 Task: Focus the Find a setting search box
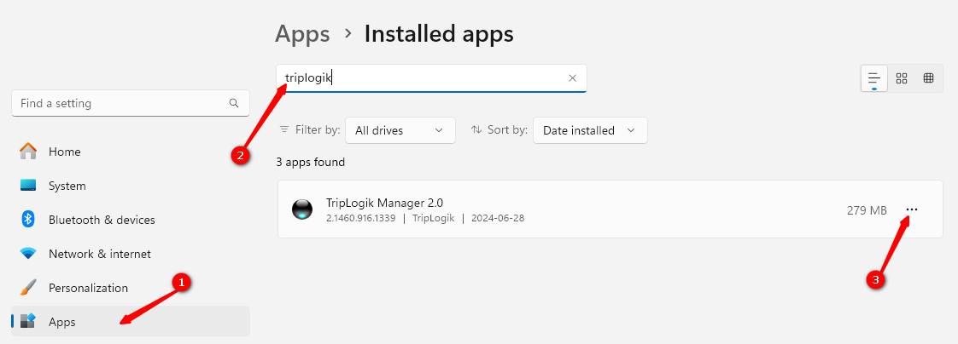point(130,103)
